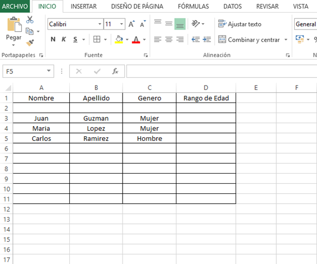Increase font size with large A
This screenshot has height=264, width=317.
click(x=132, y=24)
